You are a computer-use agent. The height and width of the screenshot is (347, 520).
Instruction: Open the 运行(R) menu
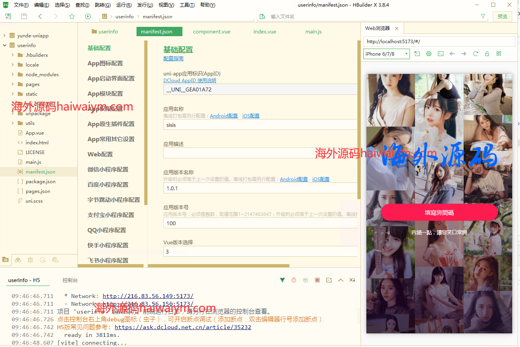coord(124,5)
